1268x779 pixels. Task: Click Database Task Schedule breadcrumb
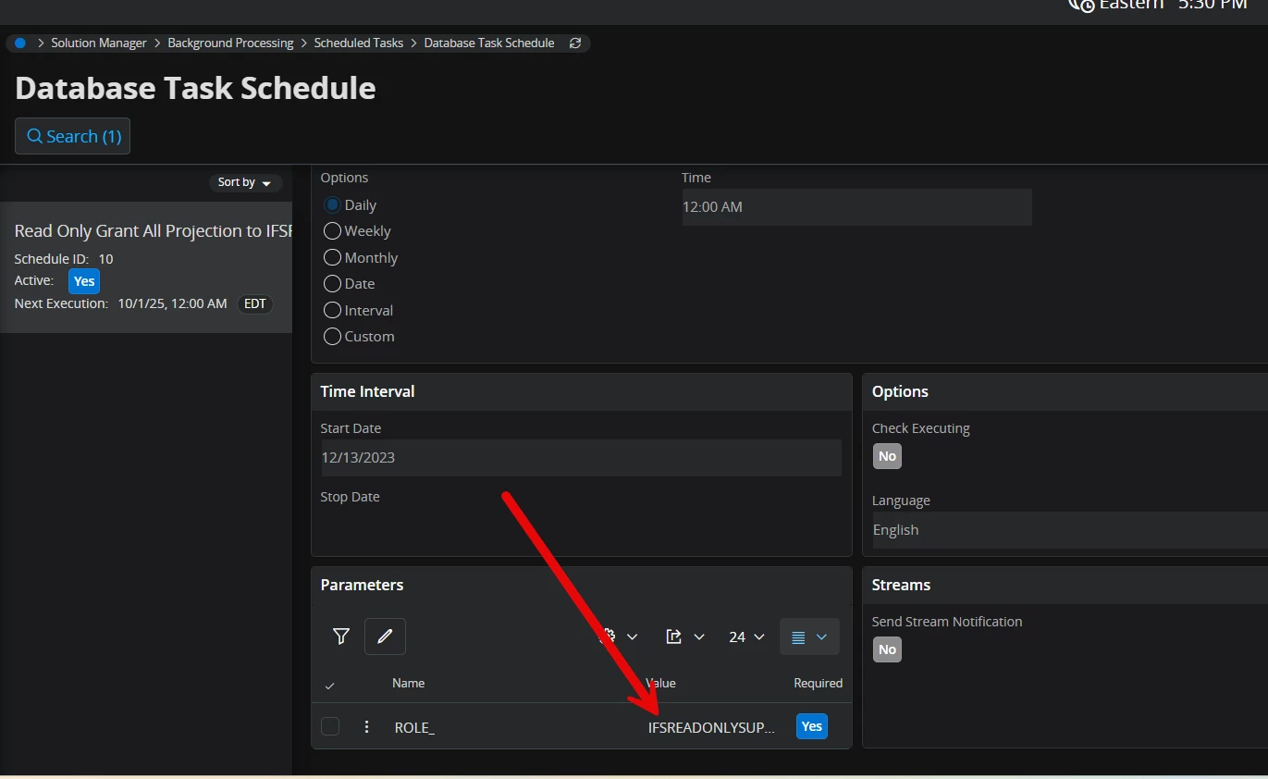click(489, 43)
